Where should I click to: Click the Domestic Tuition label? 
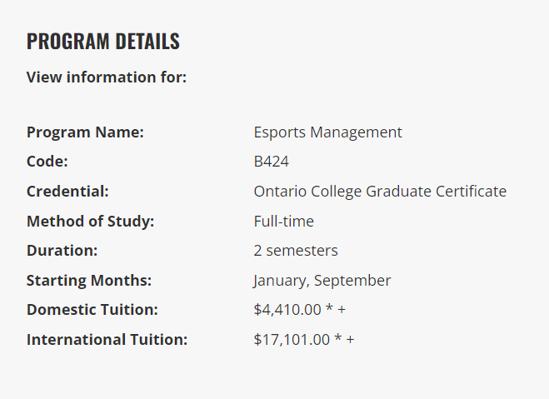point(92,309)
